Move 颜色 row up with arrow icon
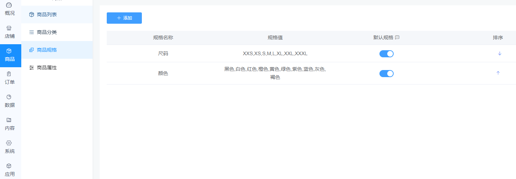 (498, 73)
